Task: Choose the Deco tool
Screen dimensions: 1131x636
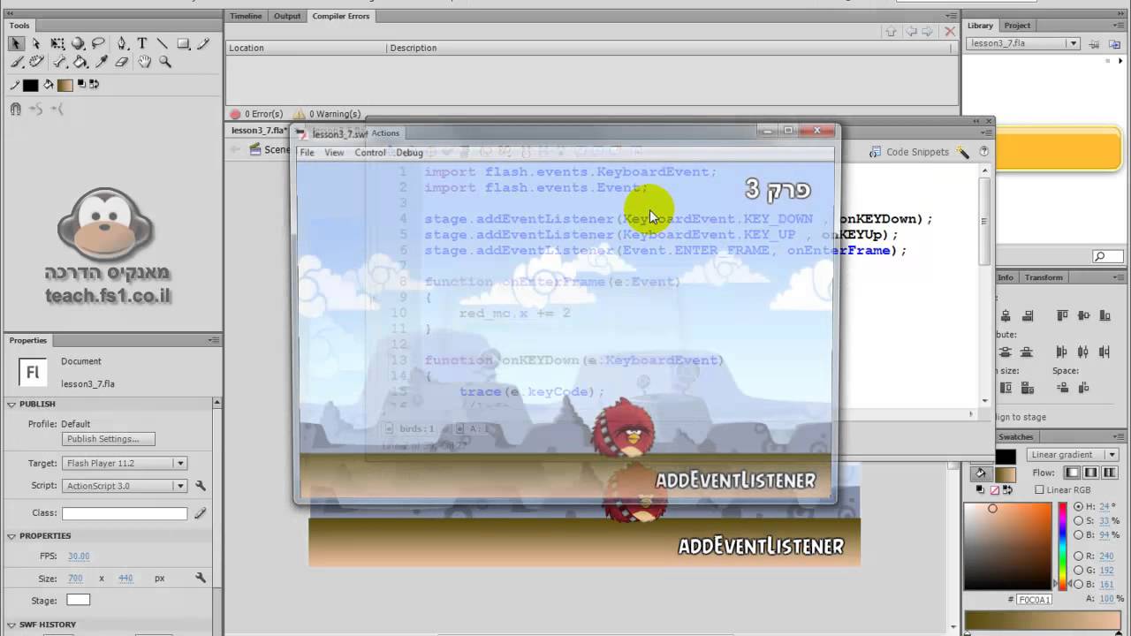Action: click(36, 62)
